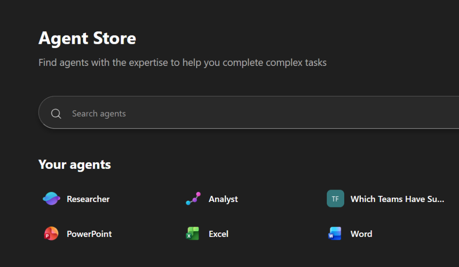Open the green Excel agent icon
The width and height of the screenshot is (459, 267).
coord(193,233)
